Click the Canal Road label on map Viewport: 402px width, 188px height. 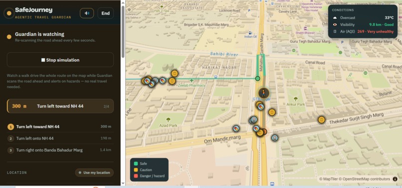315,62
